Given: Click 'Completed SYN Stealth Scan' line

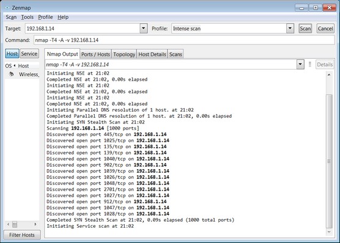Looking at the screenshot, I should pyautogui.click(x=140, y=220).
